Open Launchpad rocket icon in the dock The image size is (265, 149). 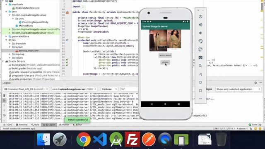(60, 139)
